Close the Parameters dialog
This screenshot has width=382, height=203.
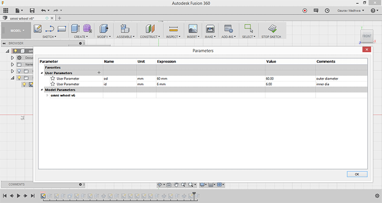tap(367, 50)
